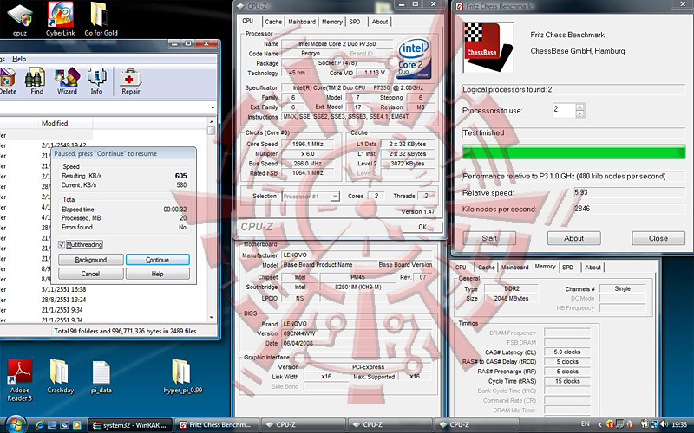Increase Processors to use with up arrow

[580, 107]
